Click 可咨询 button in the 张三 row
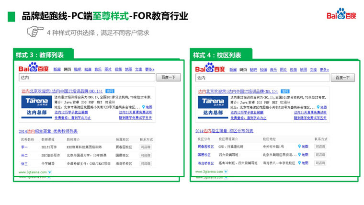This screenshot has width=364, height=205. point(146,163)
